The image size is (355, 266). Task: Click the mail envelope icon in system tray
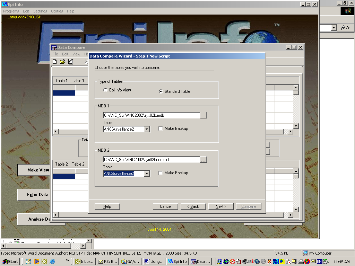click(x=313, y=261)
